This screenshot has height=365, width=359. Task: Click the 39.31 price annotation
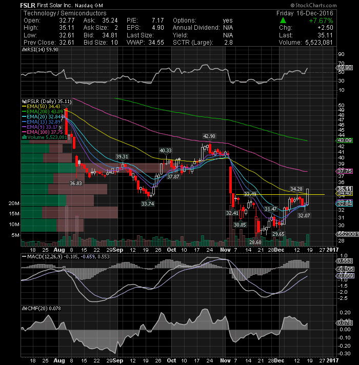[122, 157]
